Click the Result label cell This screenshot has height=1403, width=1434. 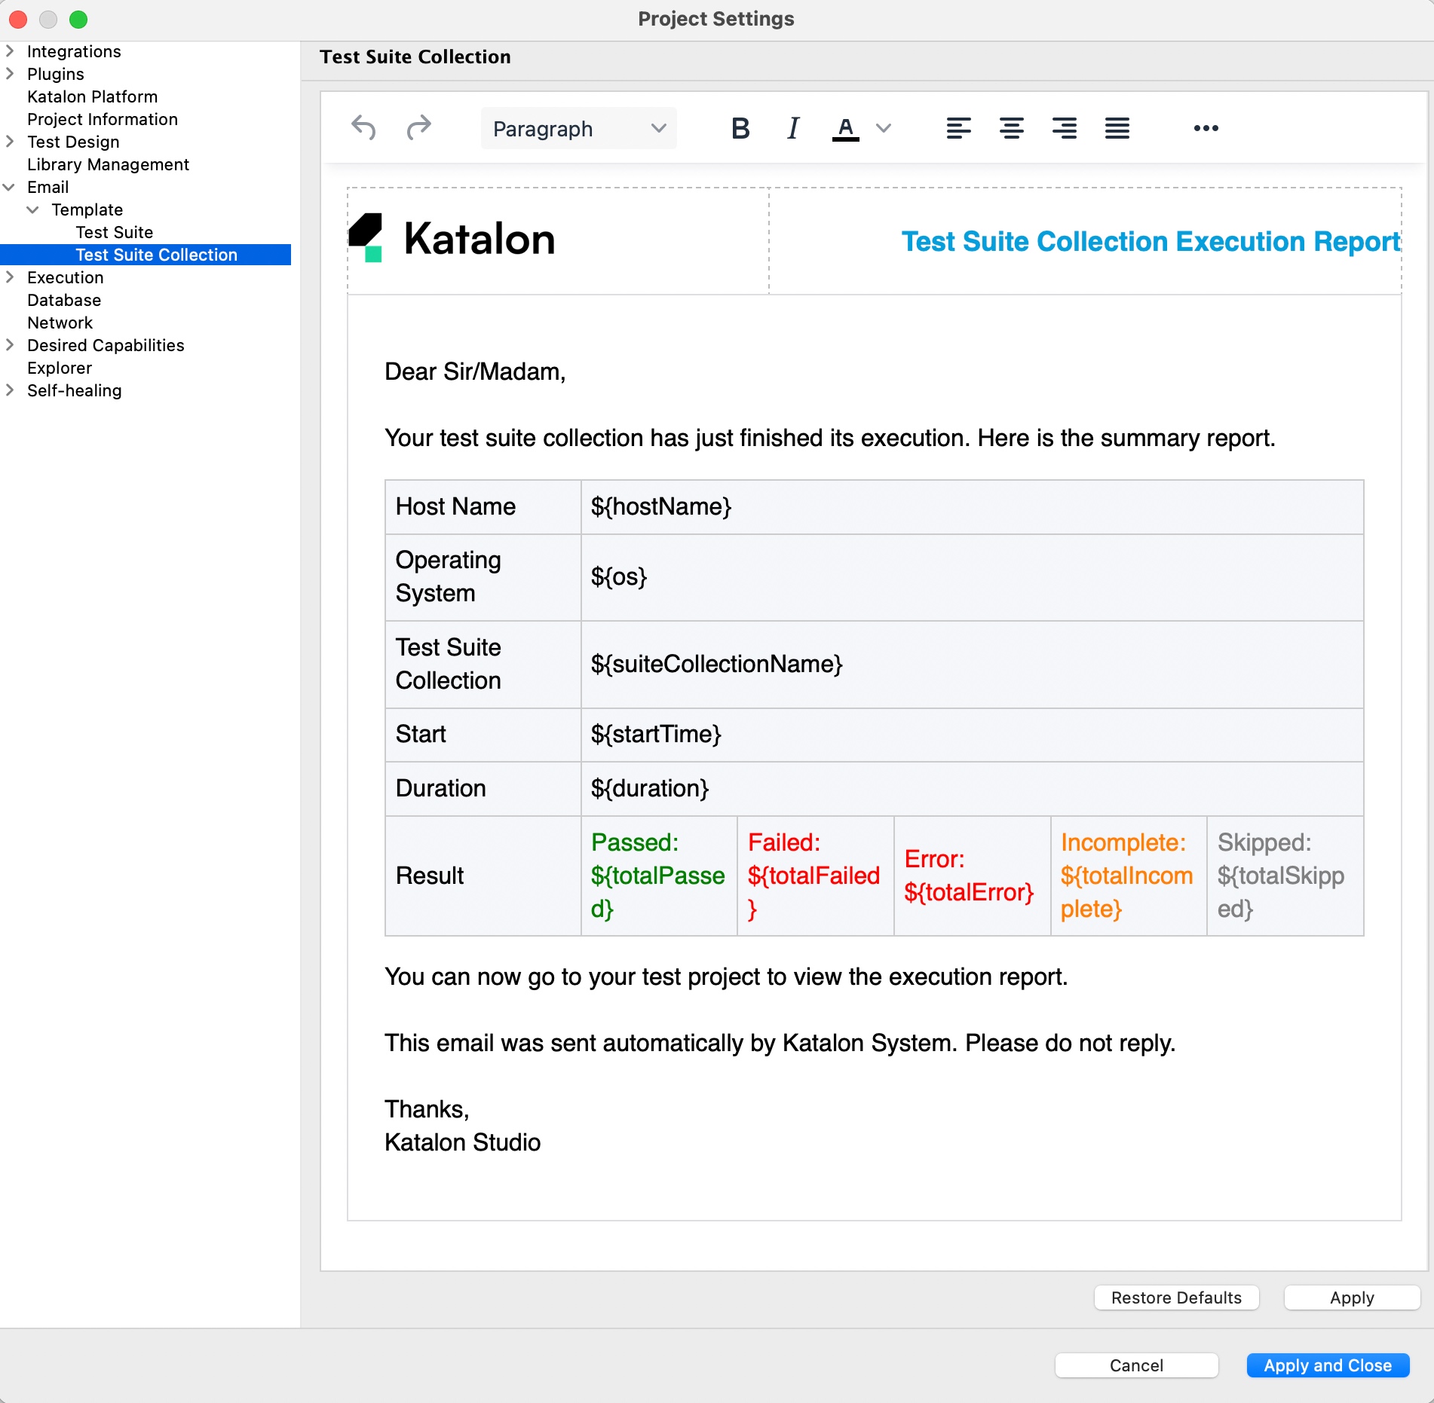(483, 876)
